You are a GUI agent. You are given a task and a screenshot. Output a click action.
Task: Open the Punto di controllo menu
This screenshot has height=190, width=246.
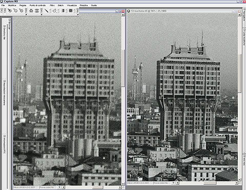click(x=37, y=6)
